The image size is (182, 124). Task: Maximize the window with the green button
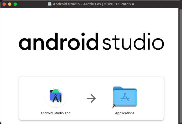tap(15, 4)
